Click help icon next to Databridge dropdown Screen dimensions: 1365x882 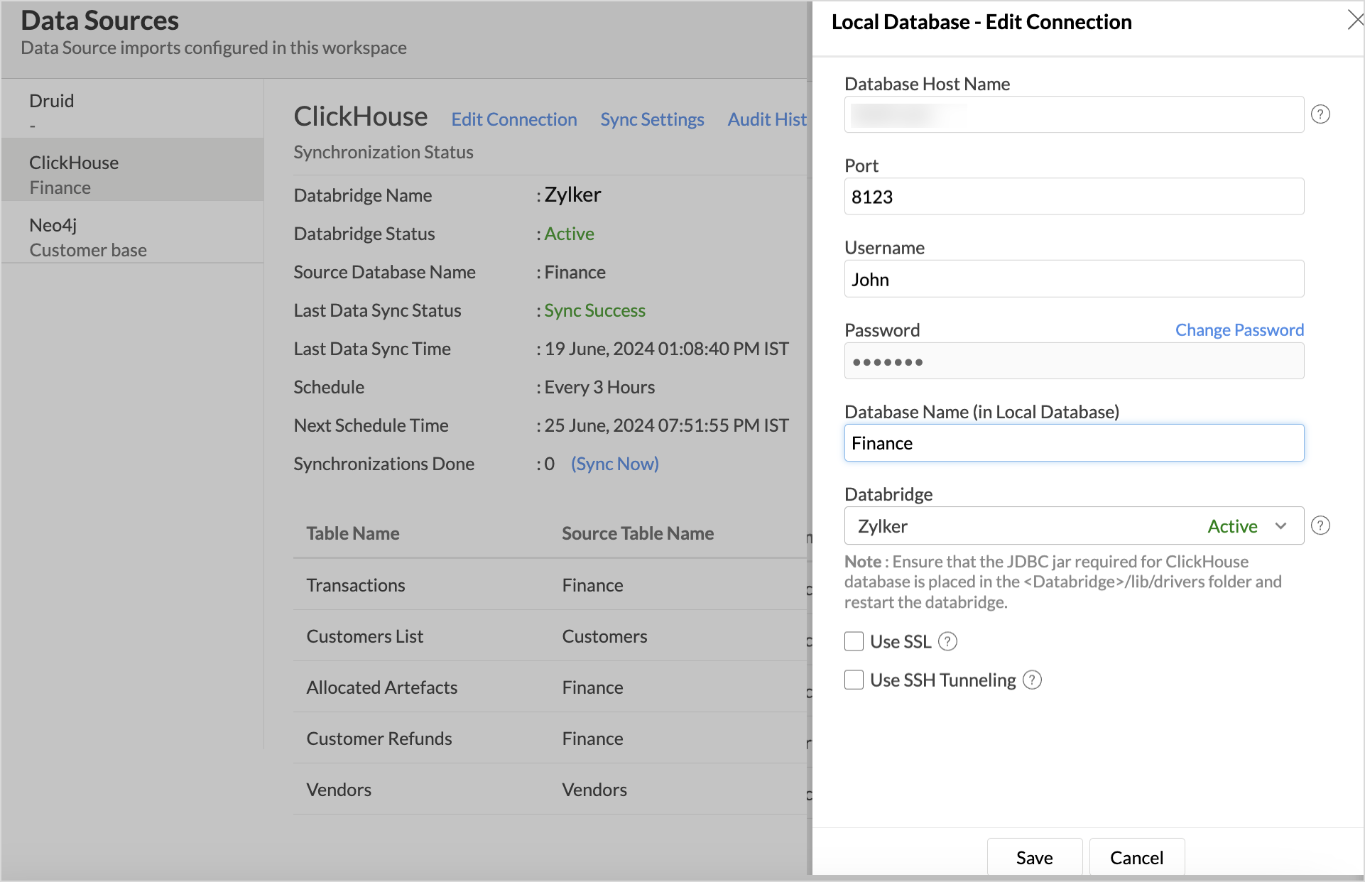pos(1320,526)
